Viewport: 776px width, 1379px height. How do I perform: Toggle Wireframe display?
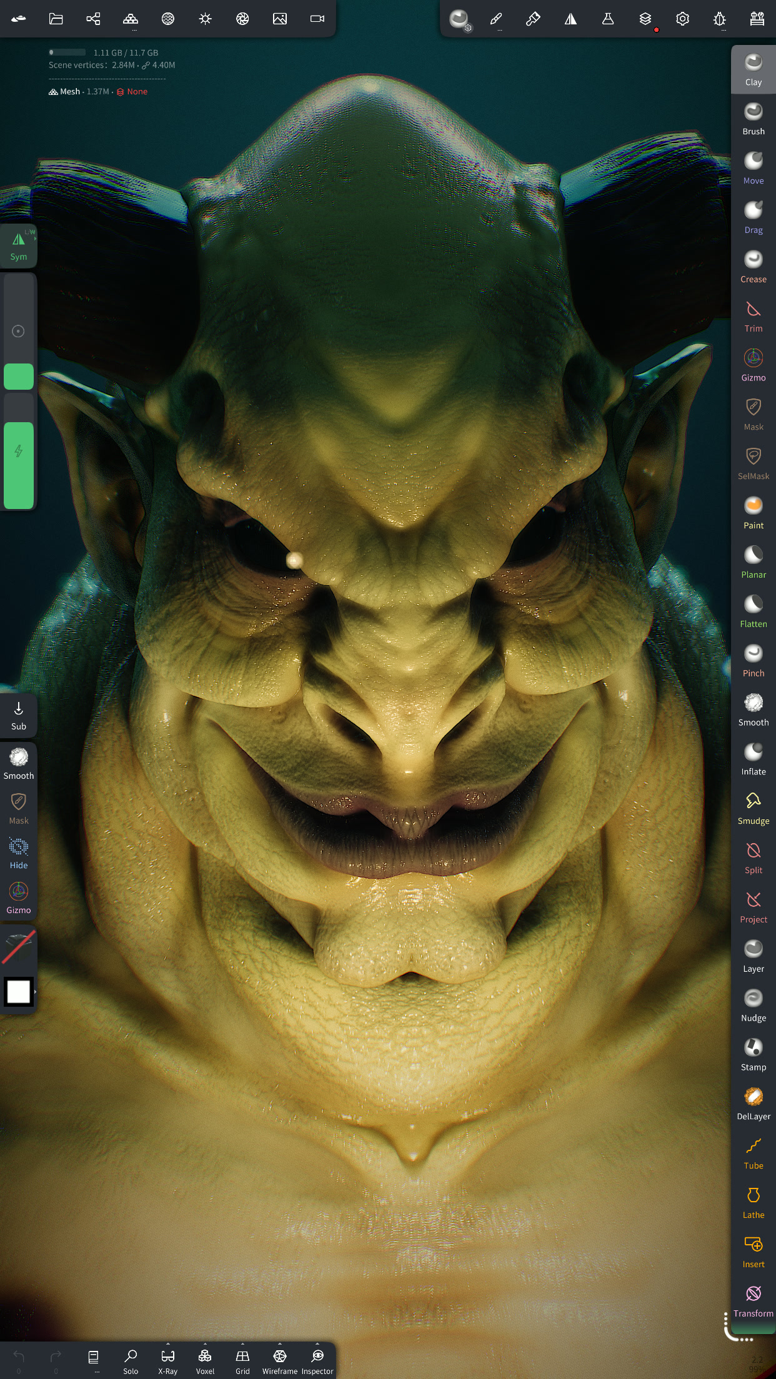tap(279, 1360)
